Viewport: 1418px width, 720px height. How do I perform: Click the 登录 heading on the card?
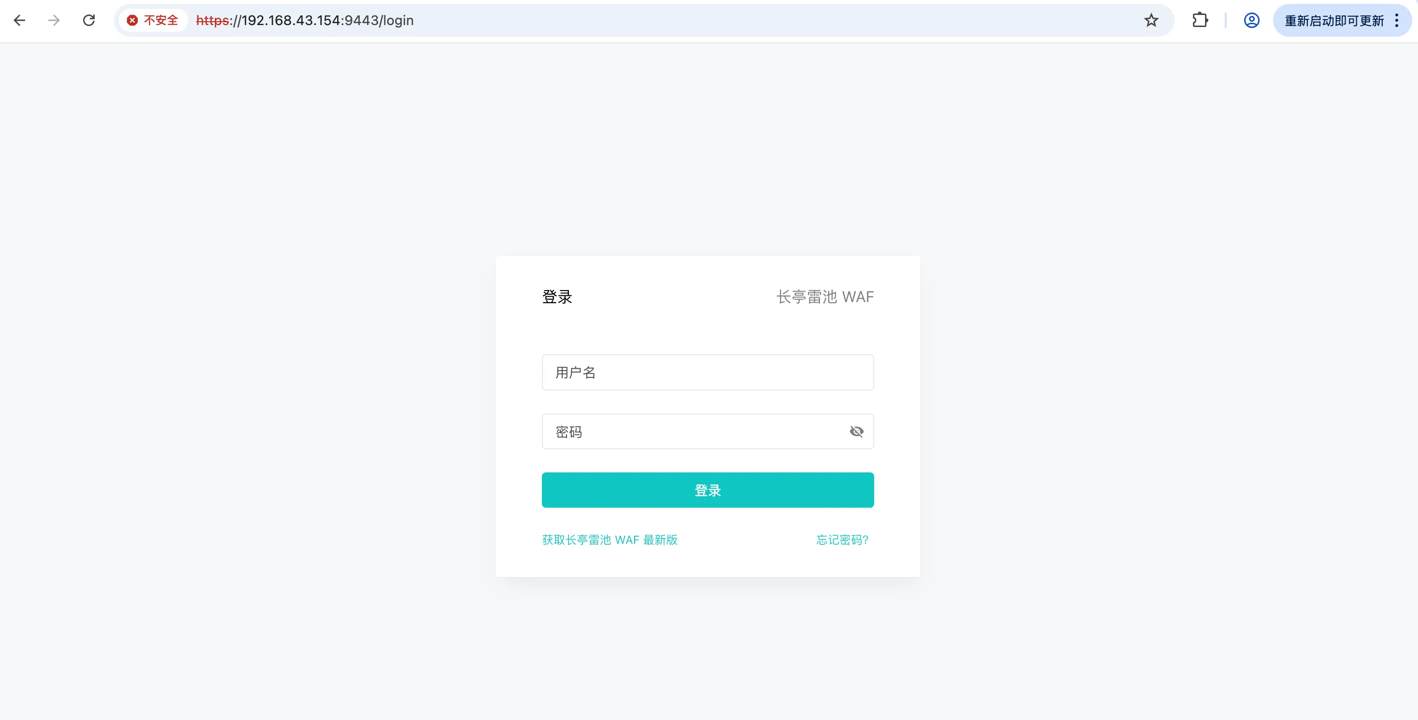point(557,296)
